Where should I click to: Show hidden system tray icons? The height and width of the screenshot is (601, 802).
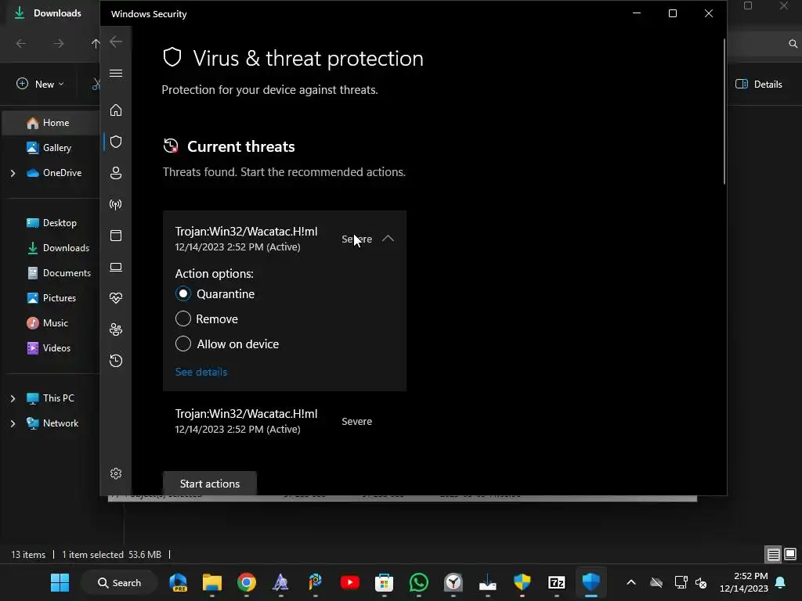[x=631, y=582]
